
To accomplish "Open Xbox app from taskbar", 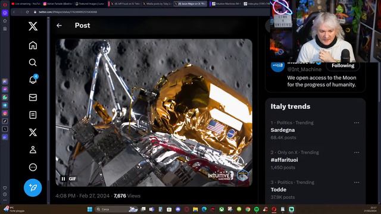I will pos(221,209).
